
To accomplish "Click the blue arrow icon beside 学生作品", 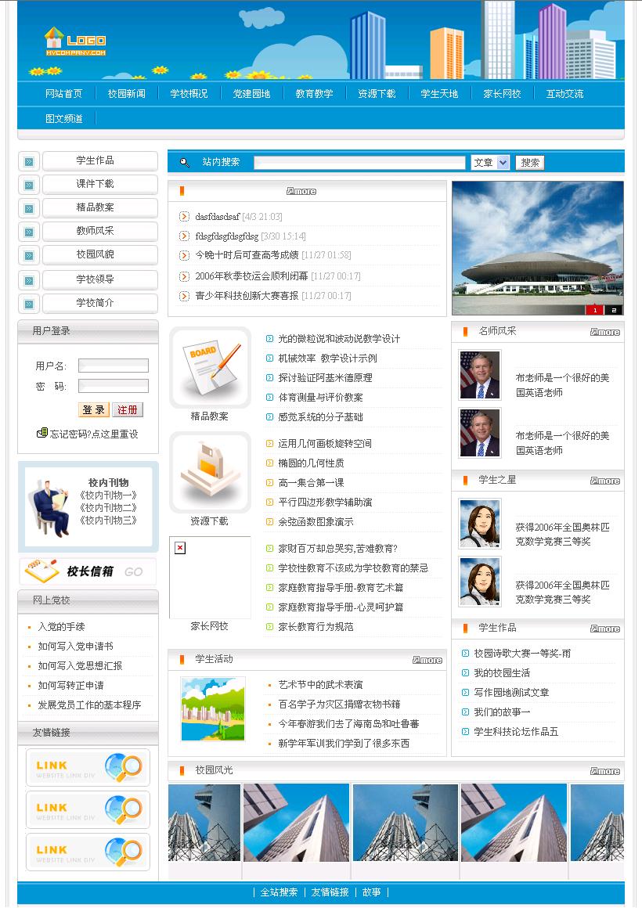I will point(29,160).
